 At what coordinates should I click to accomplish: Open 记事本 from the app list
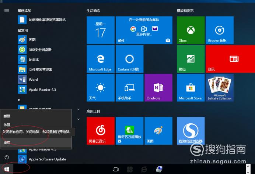(x=28, y=59)
